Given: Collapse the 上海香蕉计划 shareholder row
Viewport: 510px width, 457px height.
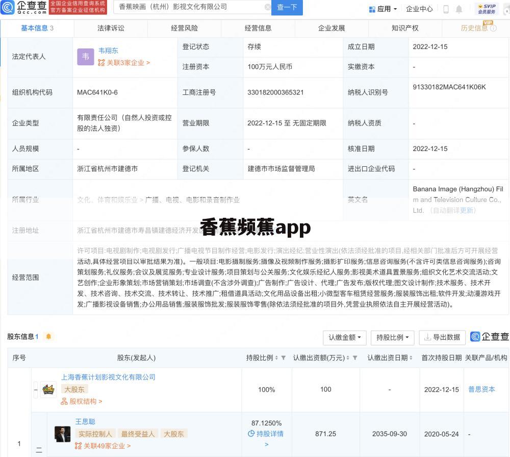Looking at the screenshot, I should tap(36, 390).
